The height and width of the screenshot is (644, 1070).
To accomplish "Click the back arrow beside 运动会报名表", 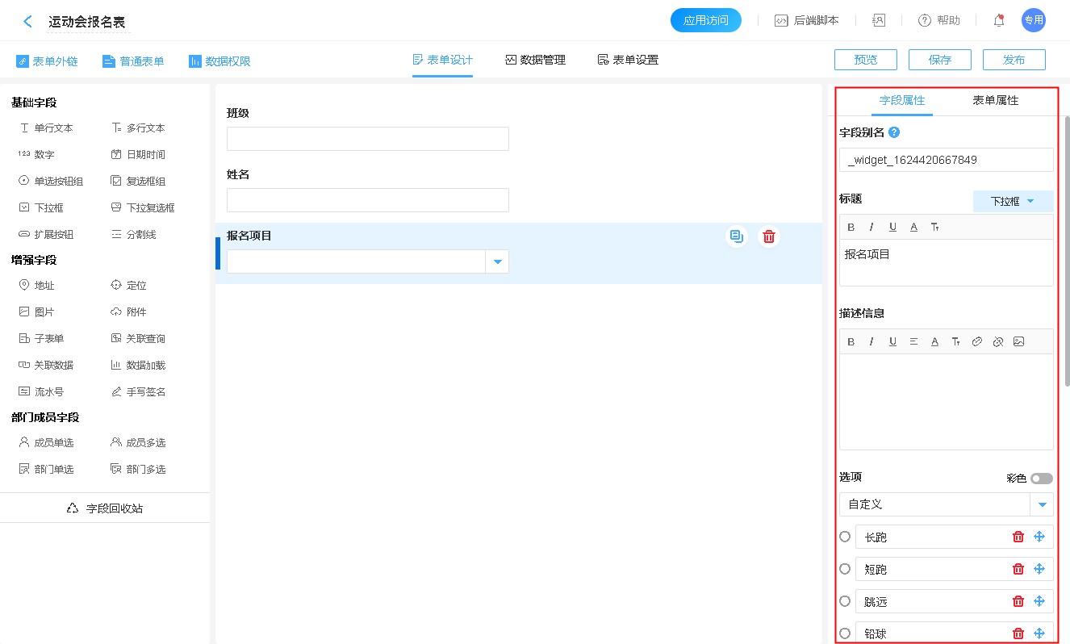I will click(x=28, y=22).
